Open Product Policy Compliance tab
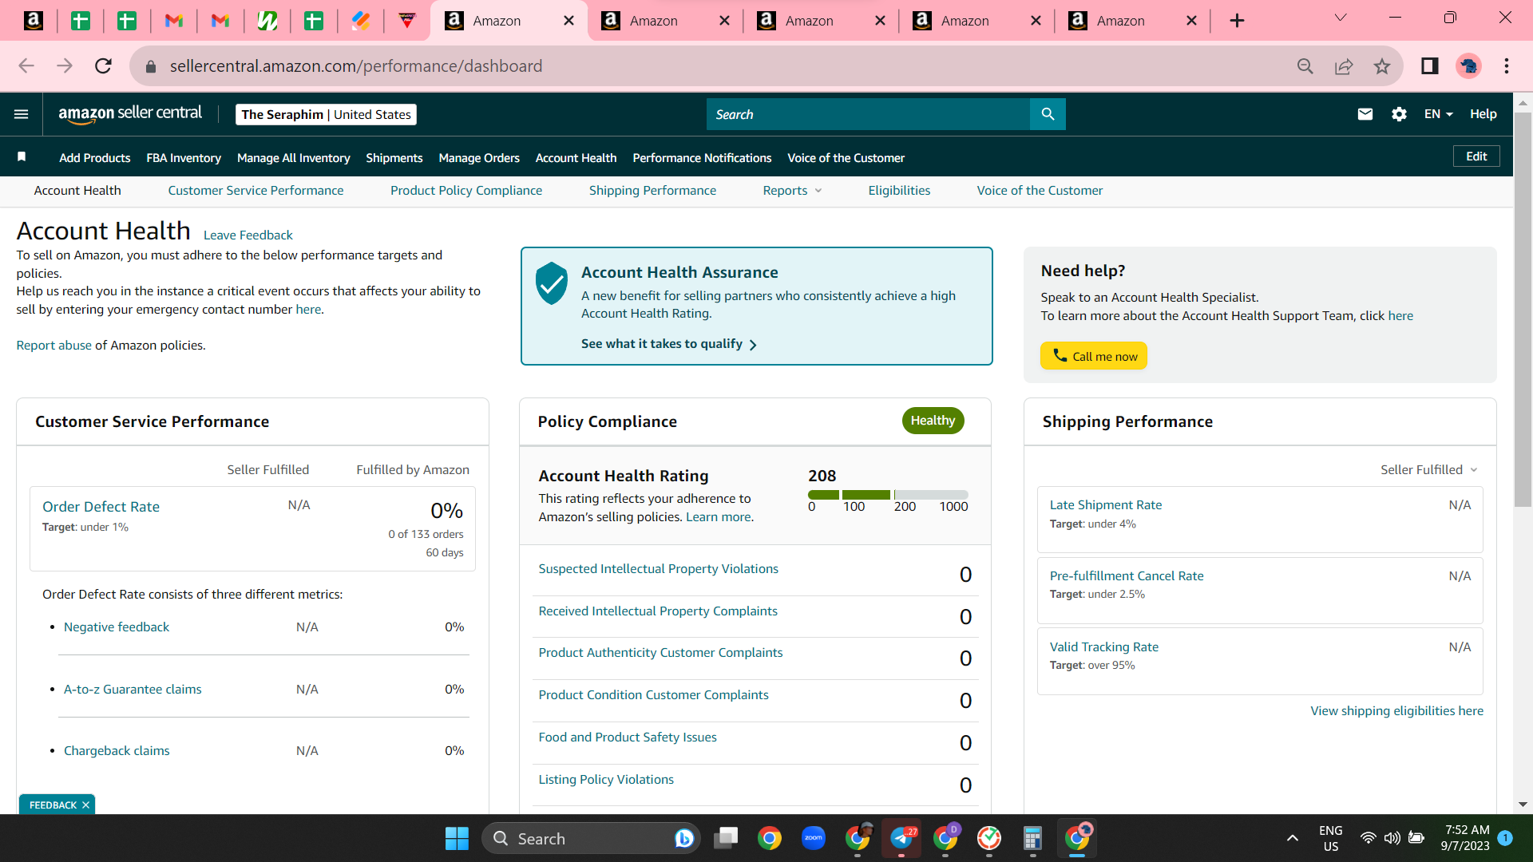The image size is (1533, 862). pyautogui.click(x=466, y=191)
